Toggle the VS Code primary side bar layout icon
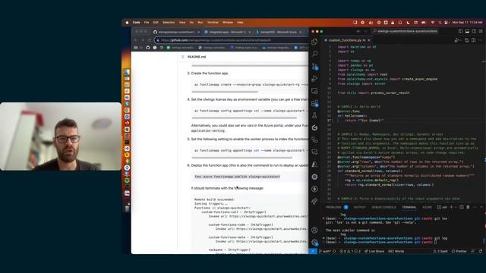The width and height of the screenshot is (486, 273). click(461, 31)
